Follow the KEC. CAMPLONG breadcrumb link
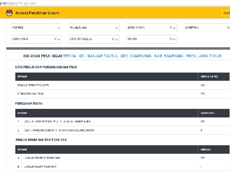Screen dimensions: 230x172 136,56
